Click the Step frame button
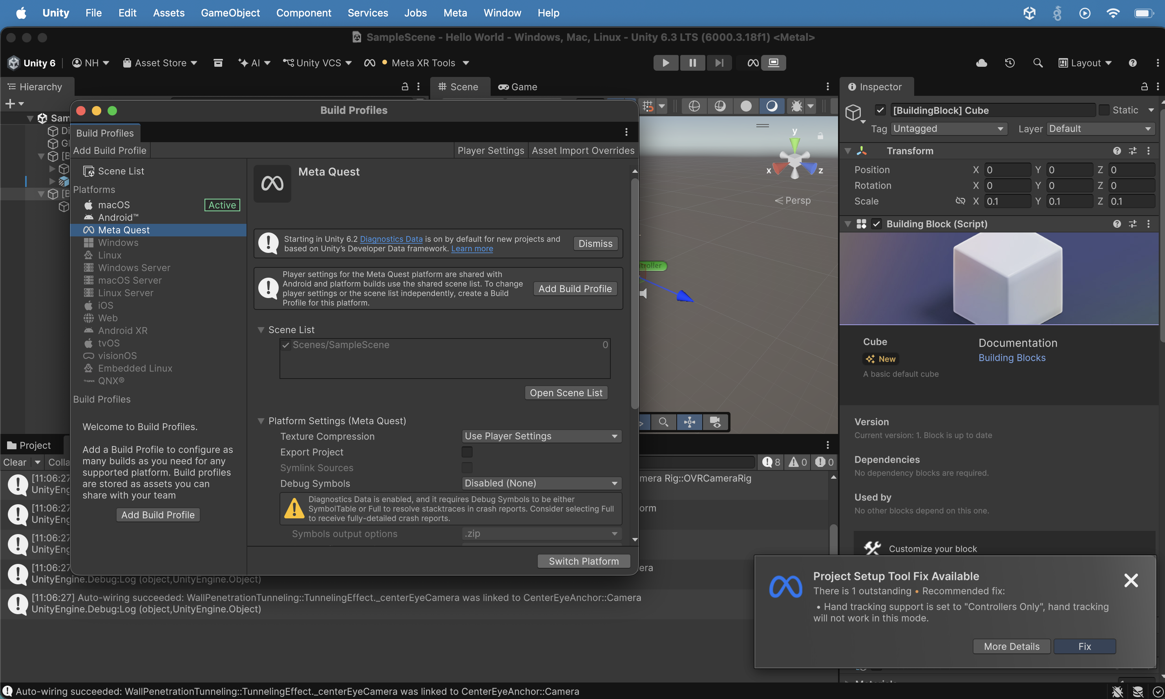The width and height of the screenshot is (1165, 699). [719, 63]
